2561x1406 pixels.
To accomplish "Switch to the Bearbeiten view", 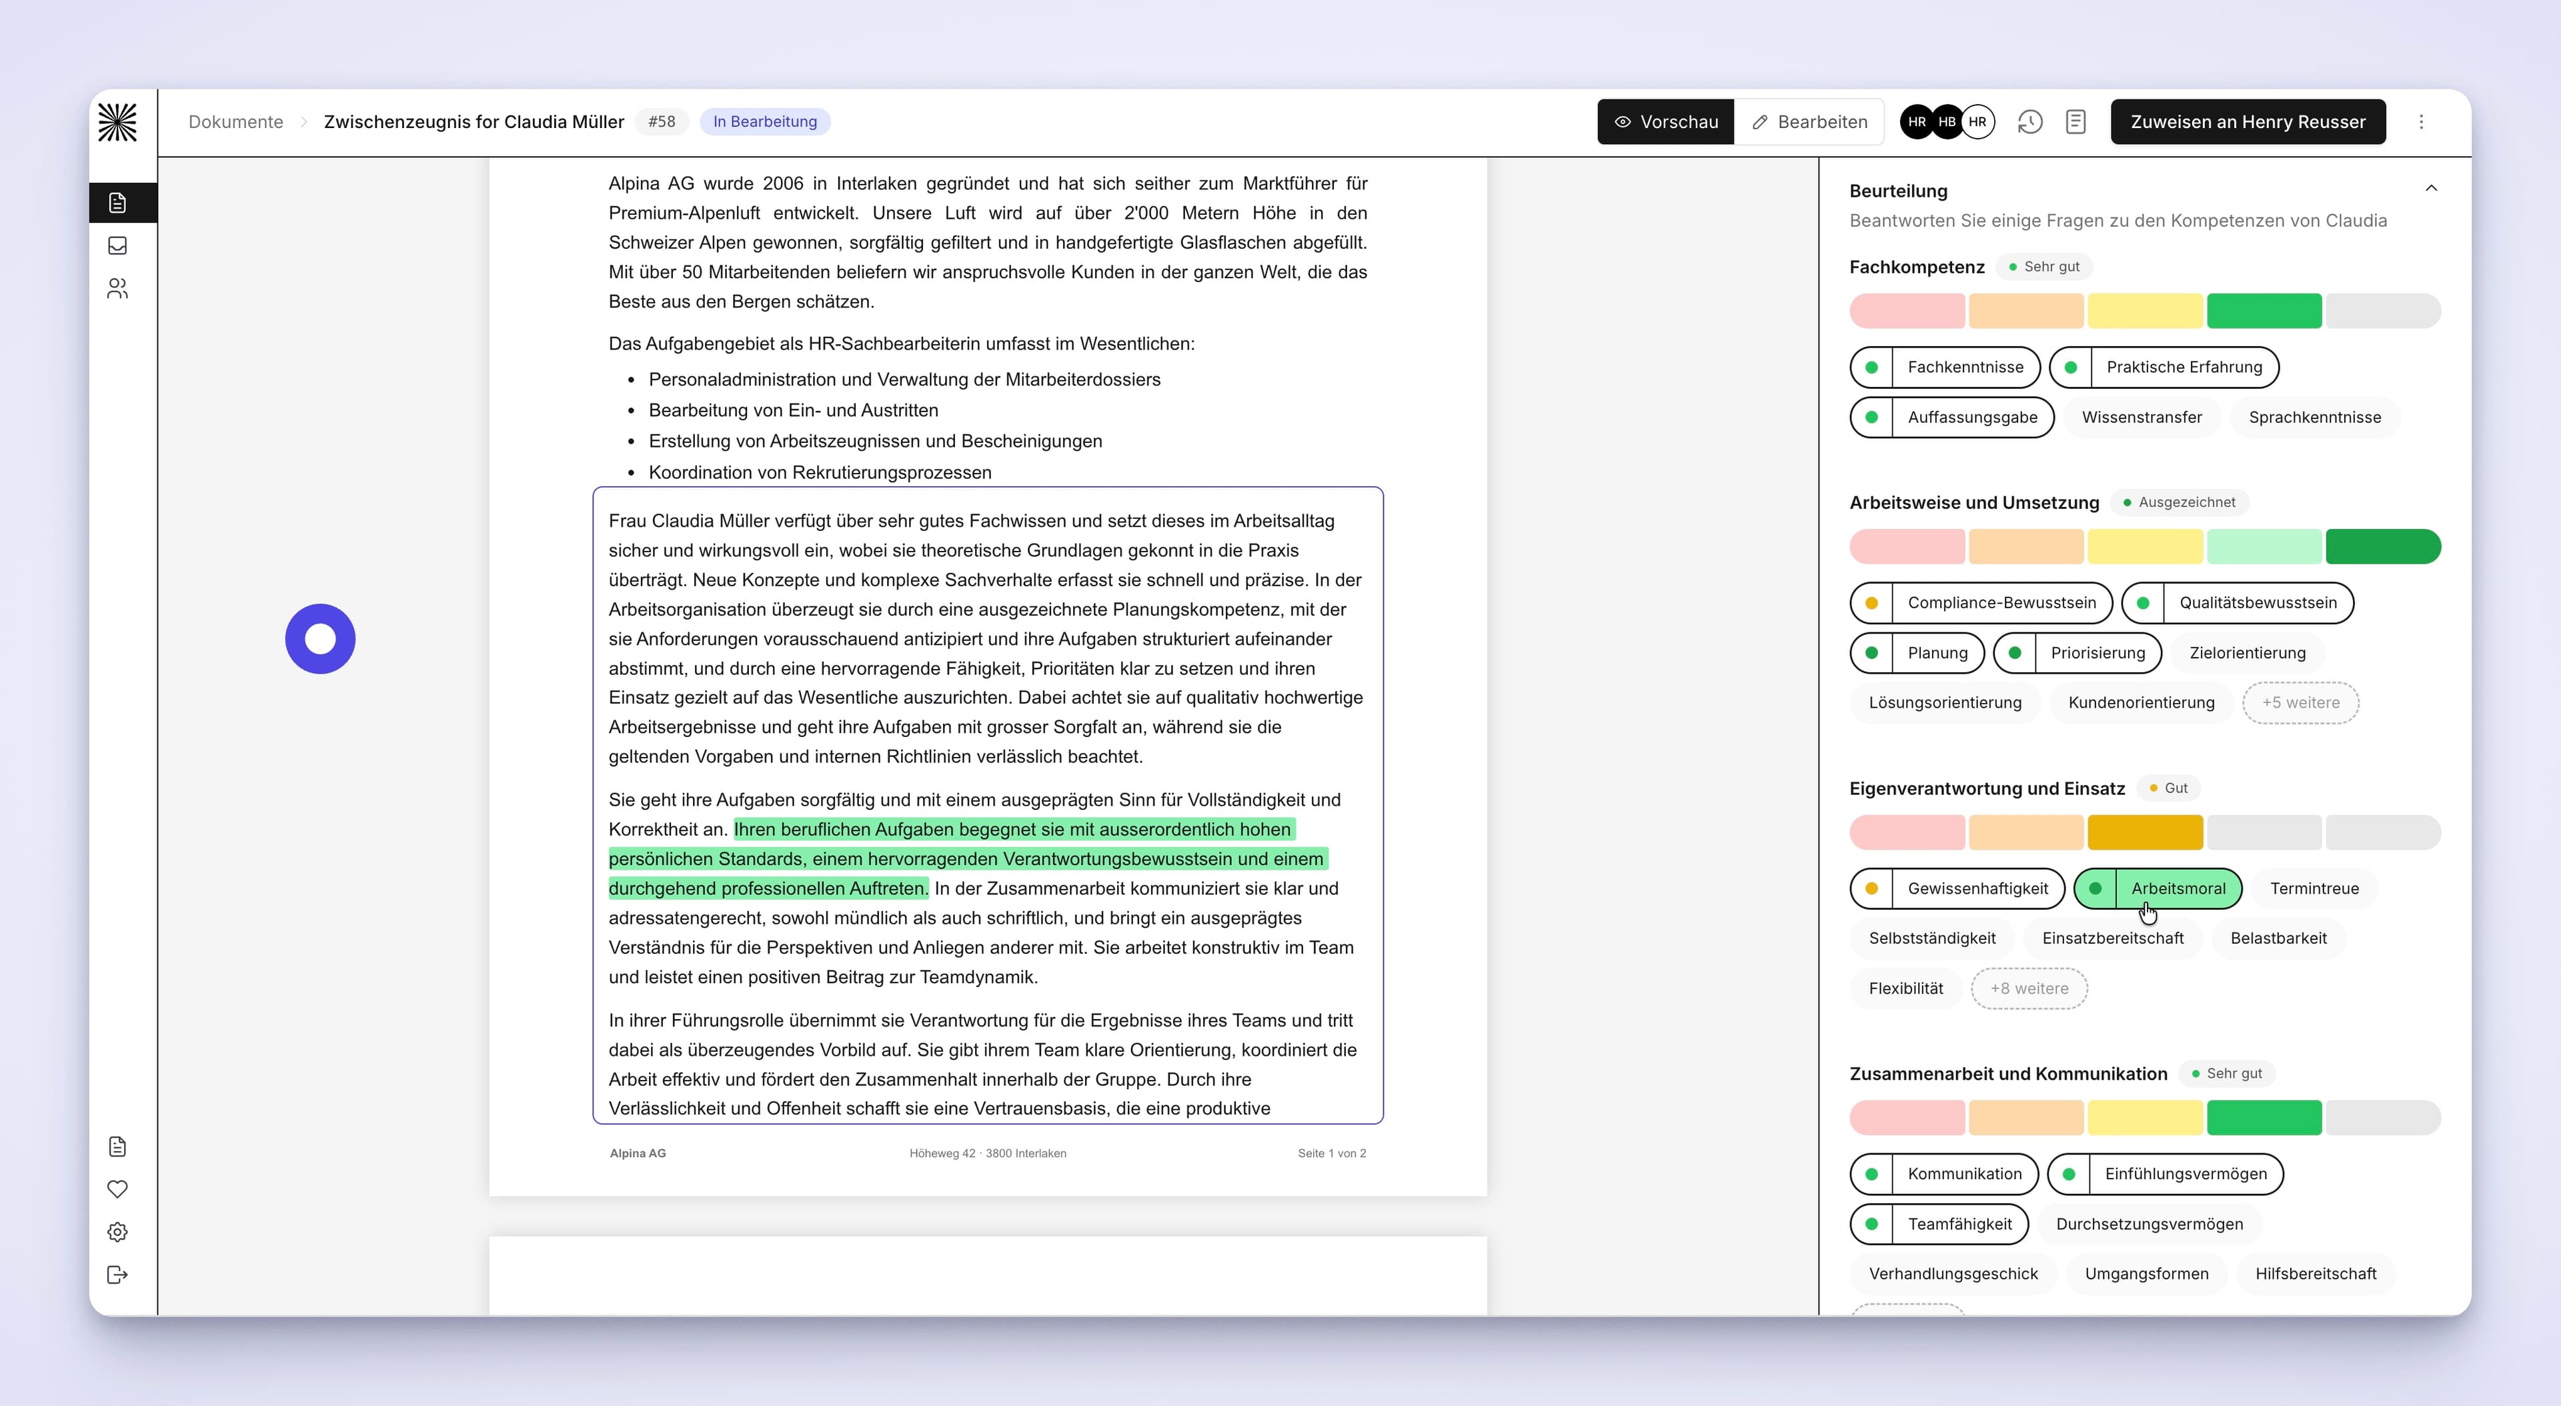I will 1809,121.
